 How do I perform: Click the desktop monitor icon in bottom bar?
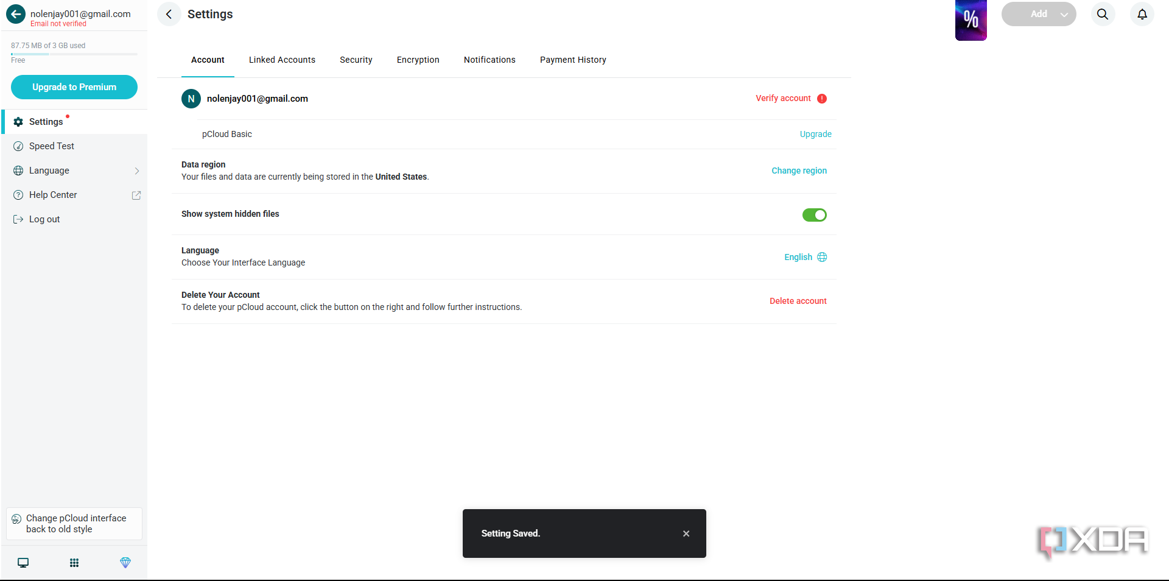point(23,563)
